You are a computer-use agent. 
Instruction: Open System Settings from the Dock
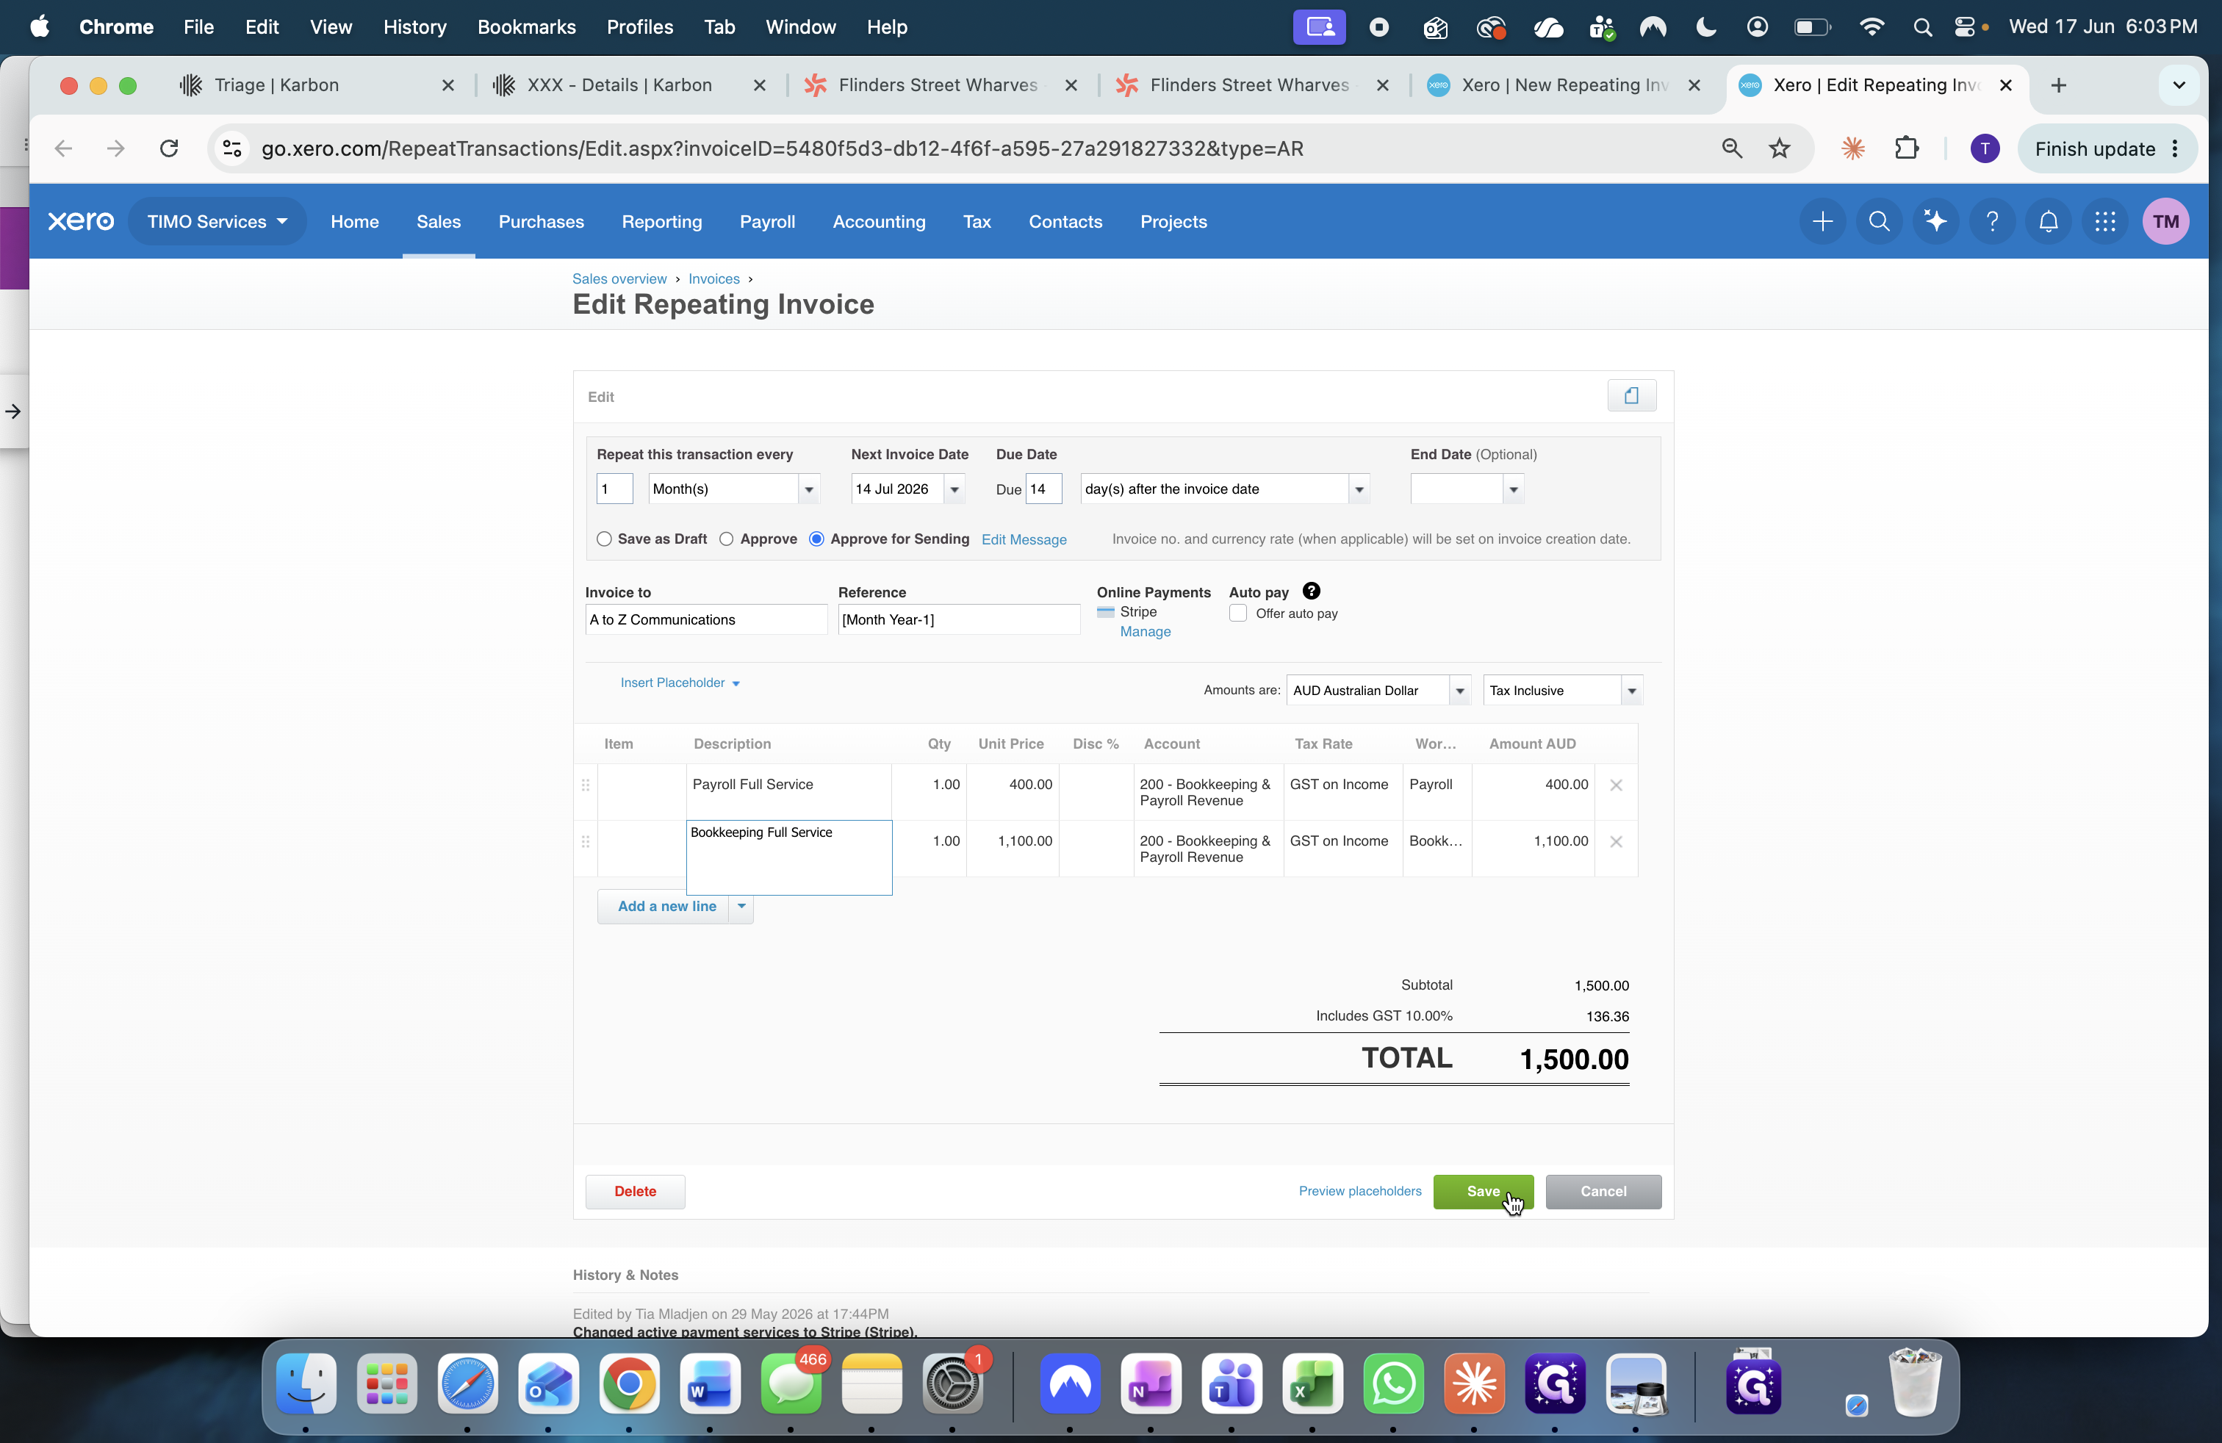[x=952, y=1383]
